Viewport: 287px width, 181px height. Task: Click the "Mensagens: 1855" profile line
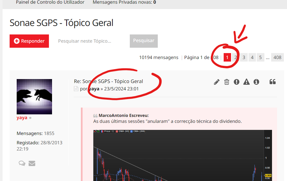click(x=36, y=134)
